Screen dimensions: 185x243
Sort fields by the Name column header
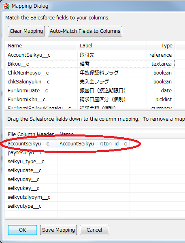tap(41, 45)
